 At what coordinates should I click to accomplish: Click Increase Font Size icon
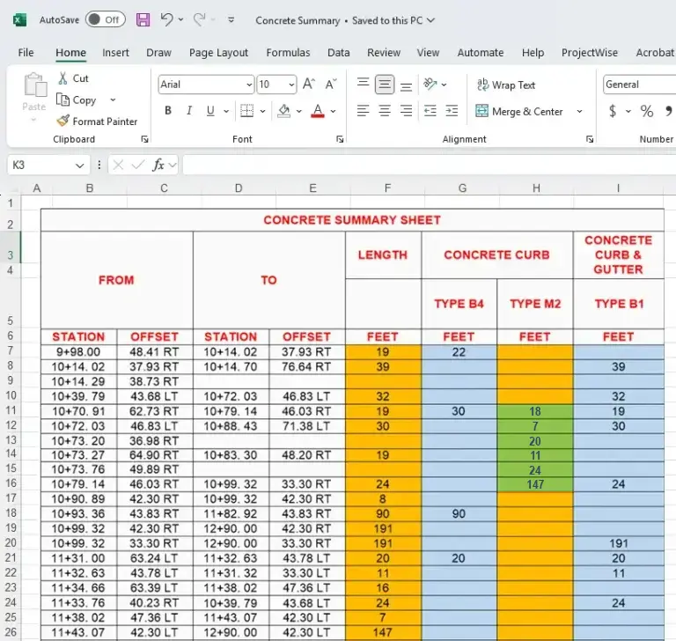(x=308, y=85)
